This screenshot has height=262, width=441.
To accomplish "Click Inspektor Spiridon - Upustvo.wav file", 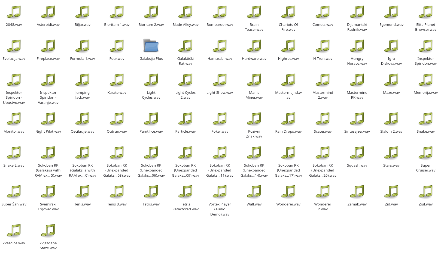I will click(x=14, y=81).
